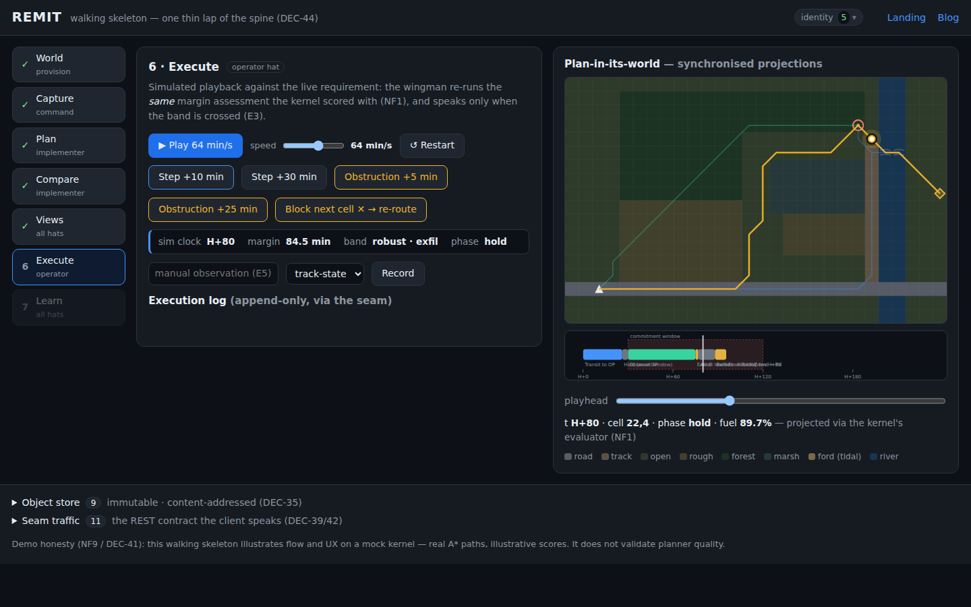The width and height of the screenshot is (971, 607).
Task: Click the margin value 84.5 min
Action: (308, 241)
